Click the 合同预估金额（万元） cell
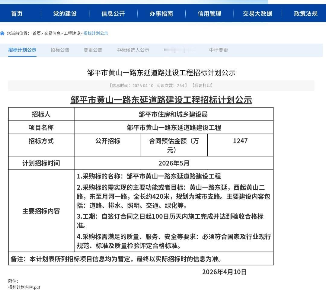The height and width of the screenshot is (302, 326). pyautogui.click(x=174, y=145)
